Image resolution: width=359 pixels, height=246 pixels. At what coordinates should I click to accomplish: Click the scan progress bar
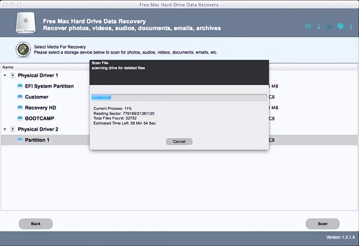[x=179, y=97]
